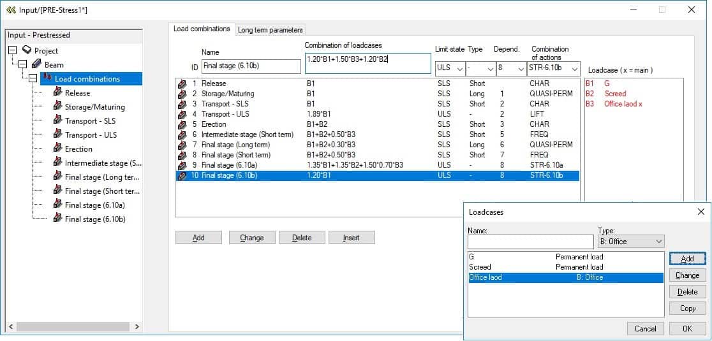
Task: Click Combination of loadcases formula field
Action: (368, 64)
